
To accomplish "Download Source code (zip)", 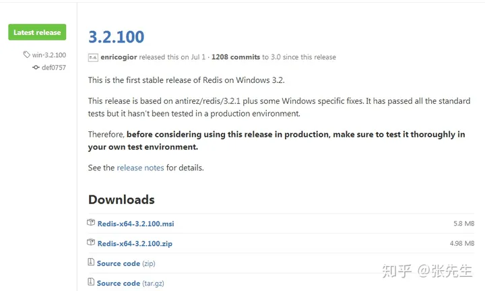I will (x=126, y=263).
